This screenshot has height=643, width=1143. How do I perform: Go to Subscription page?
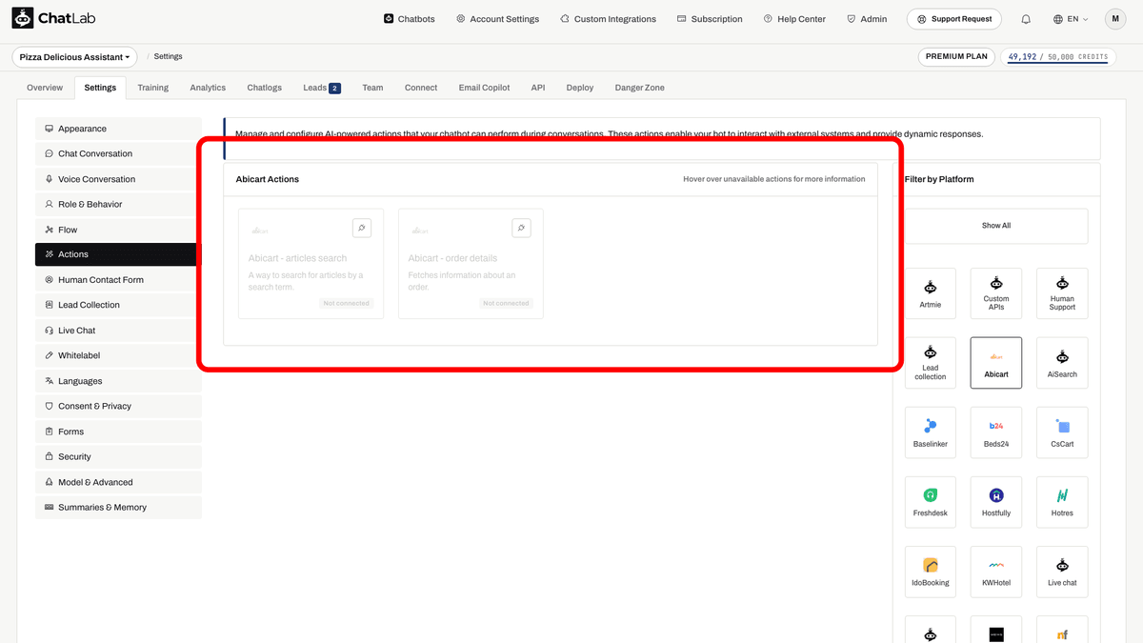pos(710,19)
